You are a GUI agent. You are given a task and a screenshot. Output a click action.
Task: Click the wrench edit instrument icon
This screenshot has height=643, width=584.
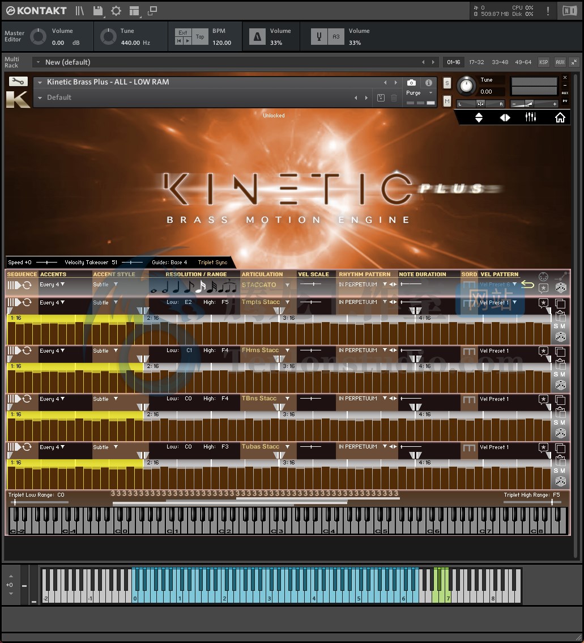(x=18, y=82)
